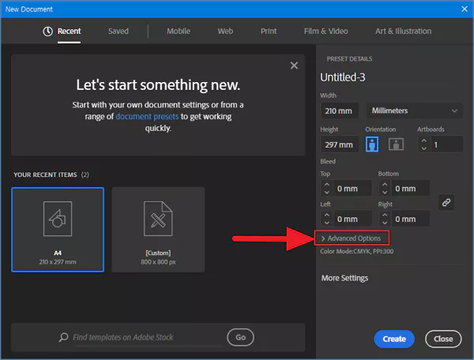
Task: Click the Close button
Action: (443, 339)
